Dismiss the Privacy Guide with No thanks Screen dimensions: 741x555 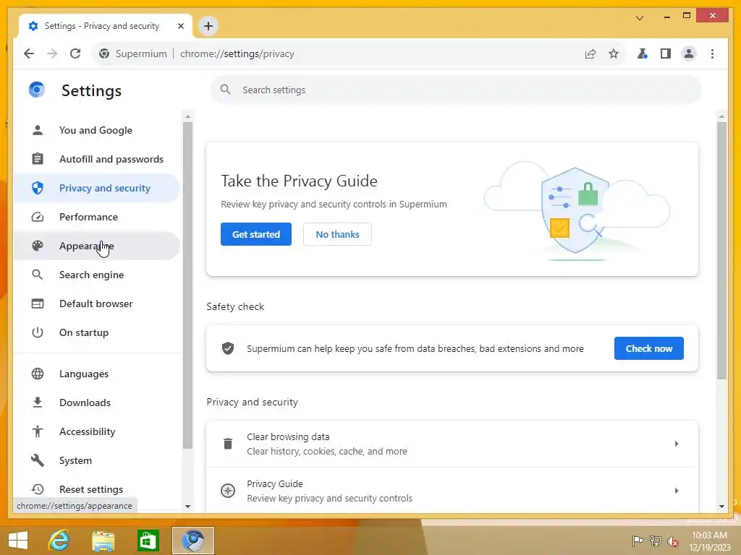pos(337,234)
